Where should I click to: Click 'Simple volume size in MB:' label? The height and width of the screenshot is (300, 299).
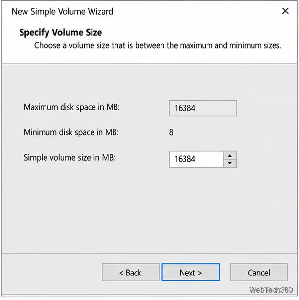tap(69, 158)
